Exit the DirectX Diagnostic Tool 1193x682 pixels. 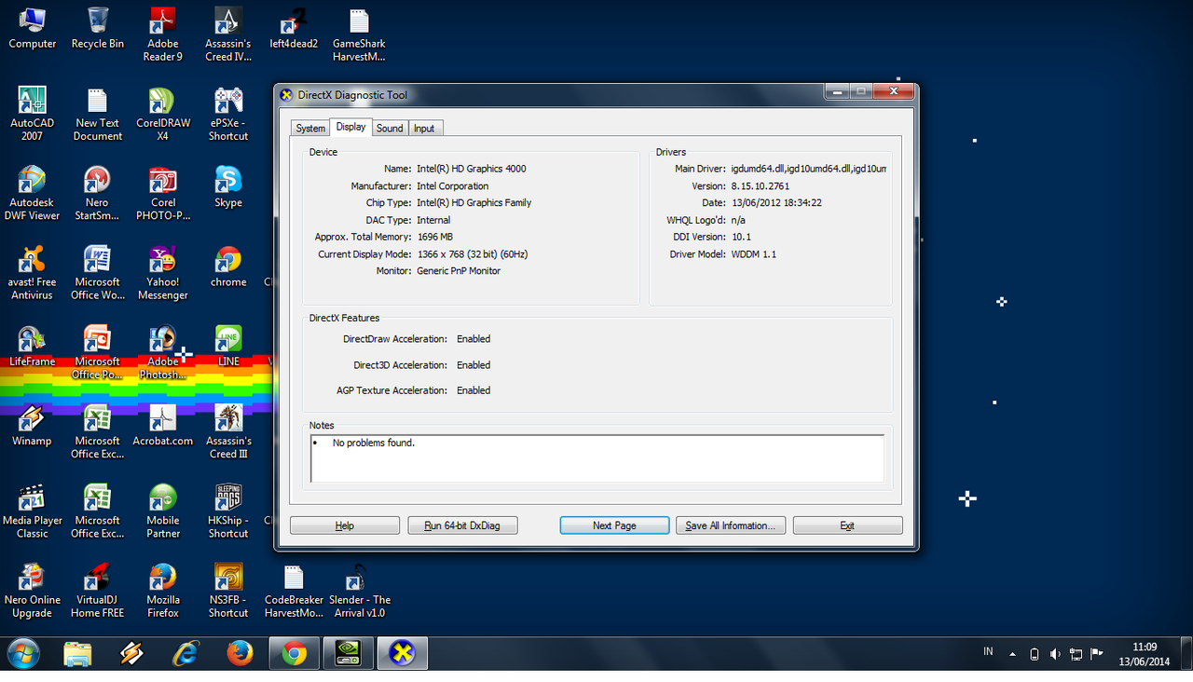847,525
